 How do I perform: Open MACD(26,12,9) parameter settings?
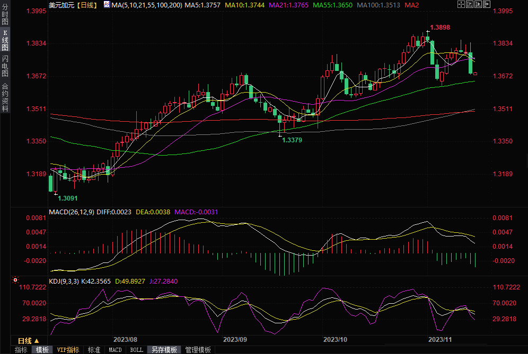point(71,212)
